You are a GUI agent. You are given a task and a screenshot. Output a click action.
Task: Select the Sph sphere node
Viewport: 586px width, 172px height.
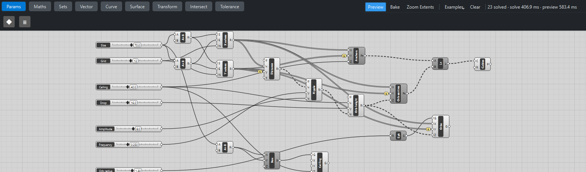(x=399, y=136)
